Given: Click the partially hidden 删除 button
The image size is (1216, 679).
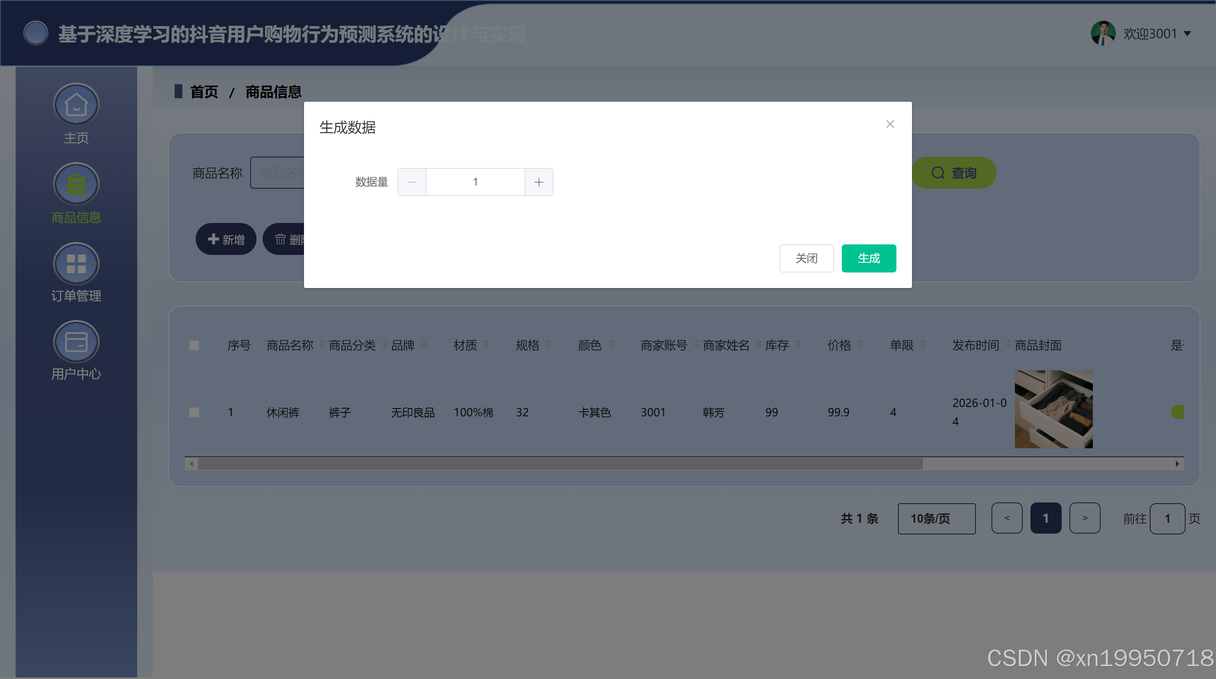Looking at the screenshot, I should [284, 239].
